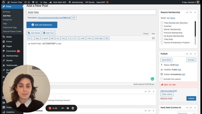Viewport: 202px width, 114px height.
Task: Collapse the Rank Math Content AI panel
Action: 195,108
